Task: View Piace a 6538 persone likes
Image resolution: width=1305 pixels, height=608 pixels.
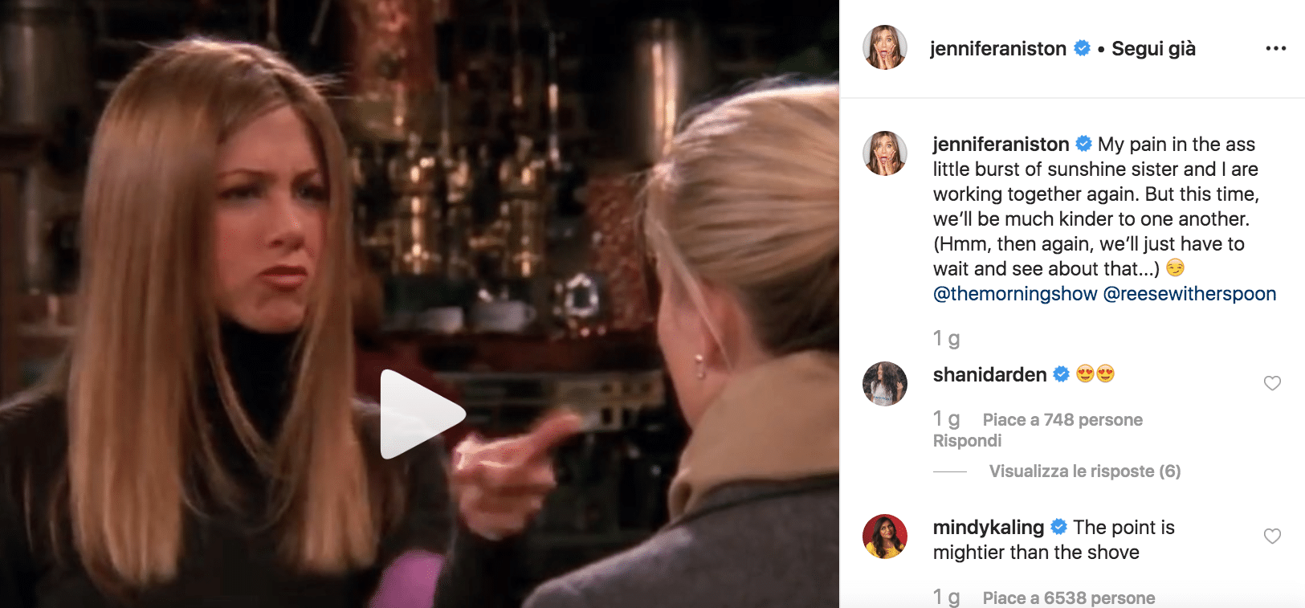Action: [1069, 598]
